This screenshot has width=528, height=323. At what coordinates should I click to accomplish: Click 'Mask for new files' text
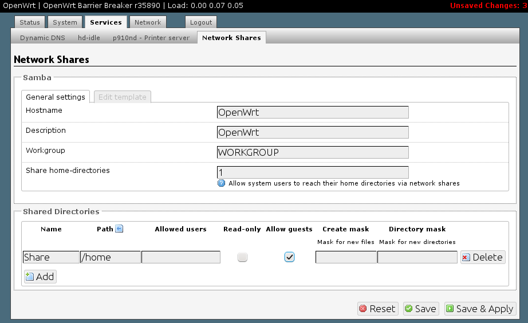click(346, 242)
